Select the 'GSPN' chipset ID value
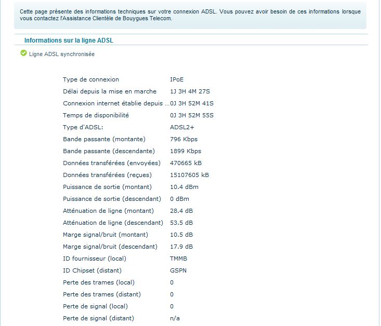The height and width of the screenshot is (326, 381). [178, 270]
